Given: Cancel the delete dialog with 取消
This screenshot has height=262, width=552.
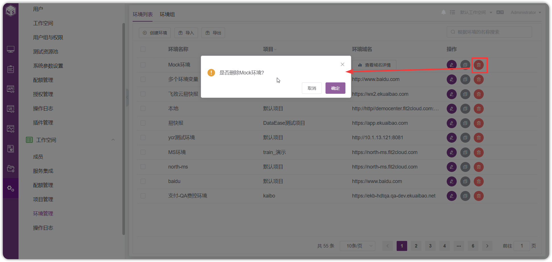Looking at the screenshot, I should (312, 88).
